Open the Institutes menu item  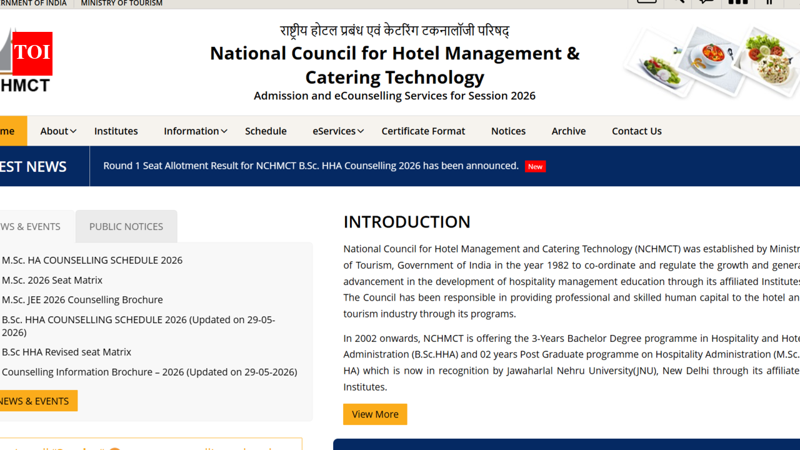pyautogui.click(x=116, y=131)
